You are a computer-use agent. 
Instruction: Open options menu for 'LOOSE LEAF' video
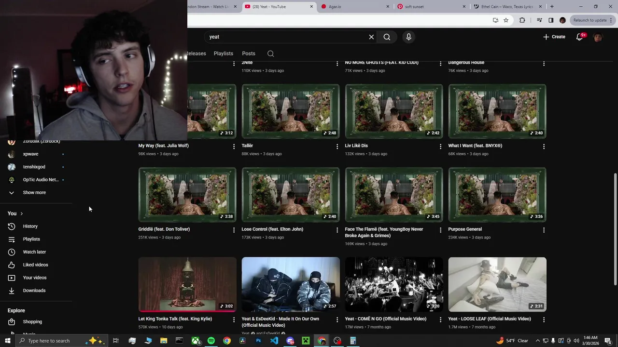point(544,320)
